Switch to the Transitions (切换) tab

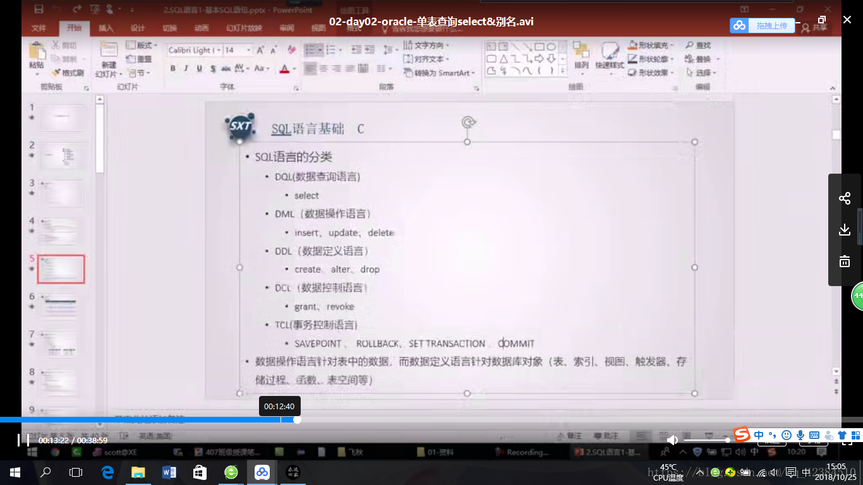pos(169,28)
